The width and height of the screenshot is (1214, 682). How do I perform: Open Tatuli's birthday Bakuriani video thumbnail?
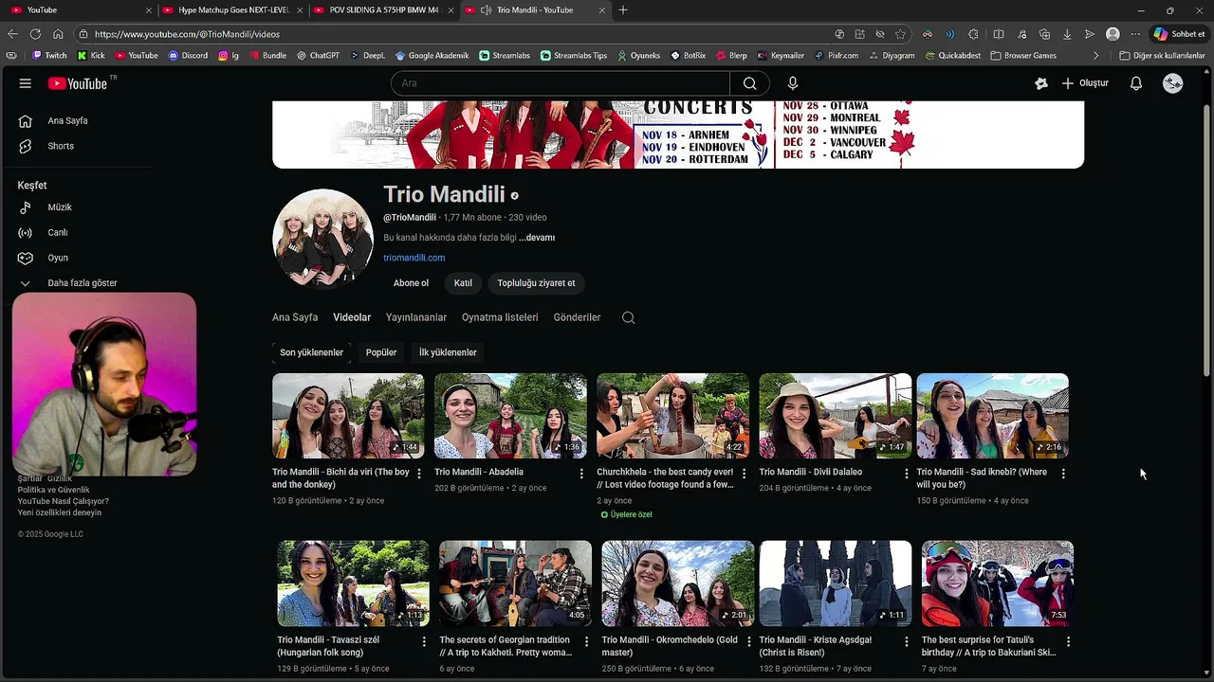point(998,583)
